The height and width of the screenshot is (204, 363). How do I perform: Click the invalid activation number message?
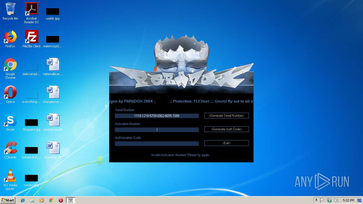181,155
